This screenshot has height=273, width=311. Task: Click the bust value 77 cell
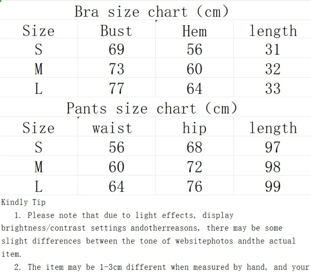click(116, 88)
